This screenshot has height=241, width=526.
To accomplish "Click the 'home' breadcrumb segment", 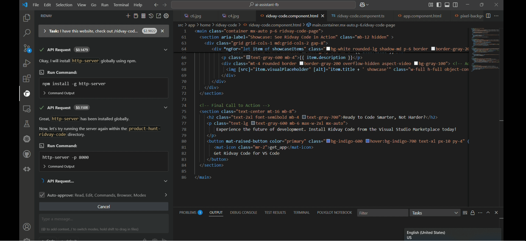I will (205, 25).
